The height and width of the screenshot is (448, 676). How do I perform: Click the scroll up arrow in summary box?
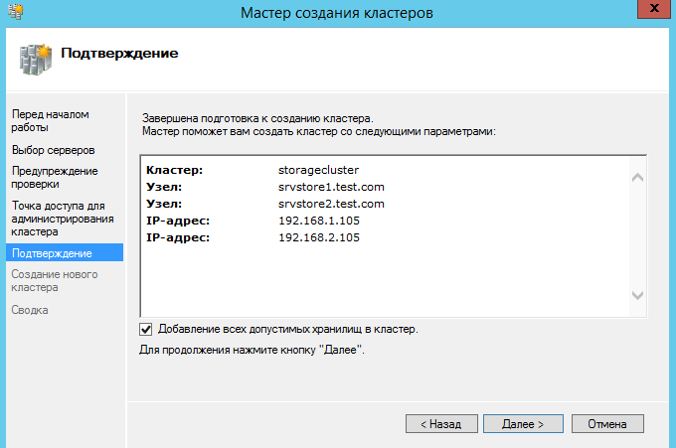pyautogui.click(x=638, y=178)
